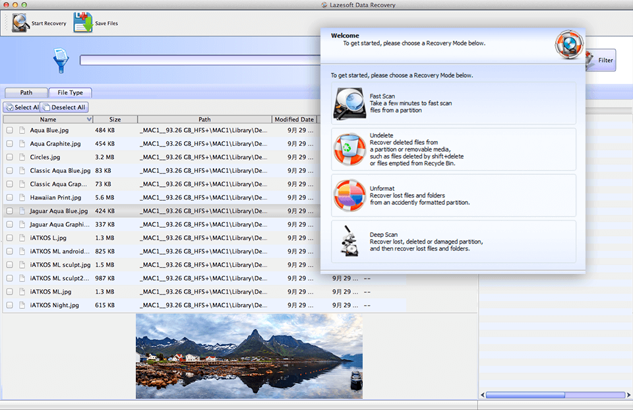Switch to the File Type tab

coord(71,92)
